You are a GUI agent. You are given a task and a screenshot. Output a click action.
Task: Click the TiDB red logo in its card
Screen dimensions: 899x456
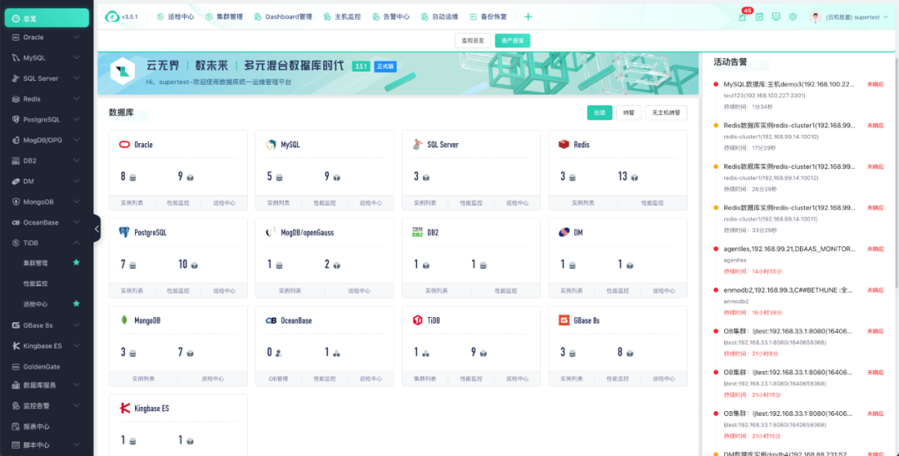[417, 320]
